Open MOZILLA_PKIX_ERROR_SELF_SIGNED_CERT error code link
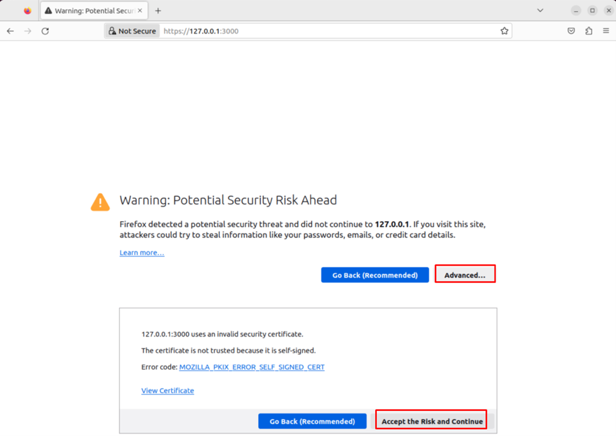This screenshot has height=436, width=616. 251,367
